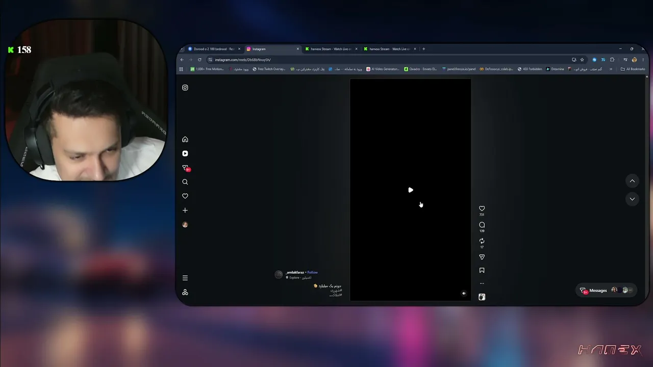Reload the Instagram page
The image size is (653, 367).
click(199, 60)
